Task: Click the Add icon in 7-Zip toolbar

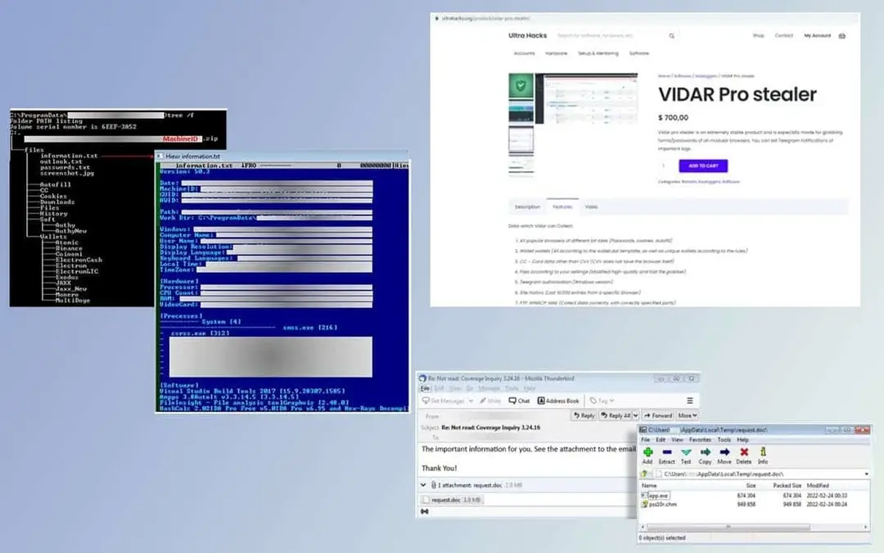Action: (x=647, y=452)
